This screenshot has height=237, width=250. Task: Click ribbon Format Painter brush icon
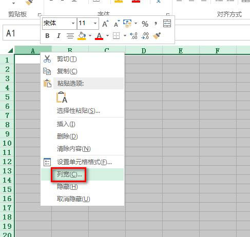point(29,3)
